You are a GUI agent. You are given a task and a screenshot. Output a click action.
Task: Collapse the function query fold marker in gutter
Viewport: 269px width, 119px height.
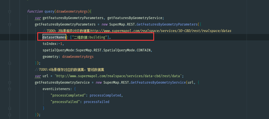click(x=10, y=12)
